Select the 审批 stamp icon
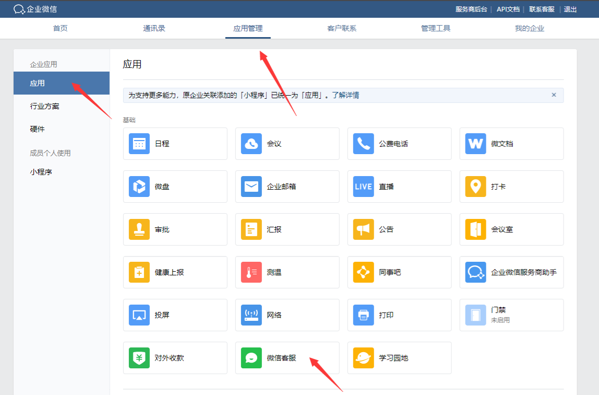 tap(139, 229)
